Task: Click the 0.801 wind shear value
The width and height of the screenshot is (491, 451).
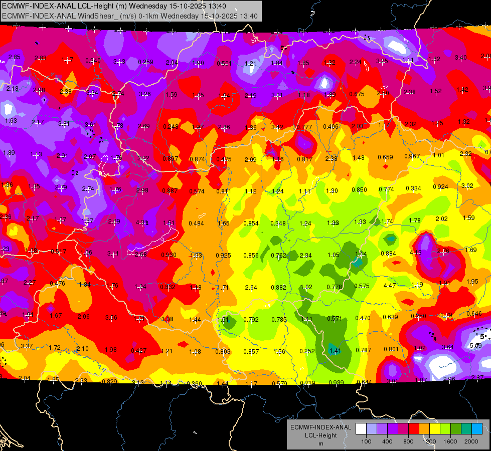Action: (391, 349)
